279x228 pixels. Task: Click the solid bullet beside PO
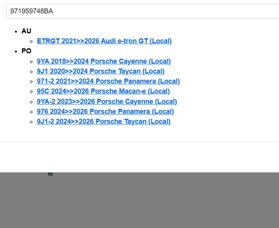click(16, 51)
